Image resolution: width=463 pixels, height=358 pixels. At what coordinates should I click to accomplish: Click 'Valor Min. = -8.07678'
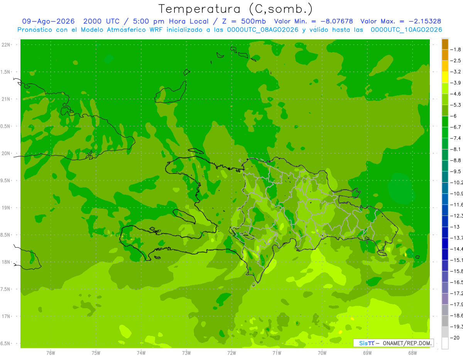313,21
